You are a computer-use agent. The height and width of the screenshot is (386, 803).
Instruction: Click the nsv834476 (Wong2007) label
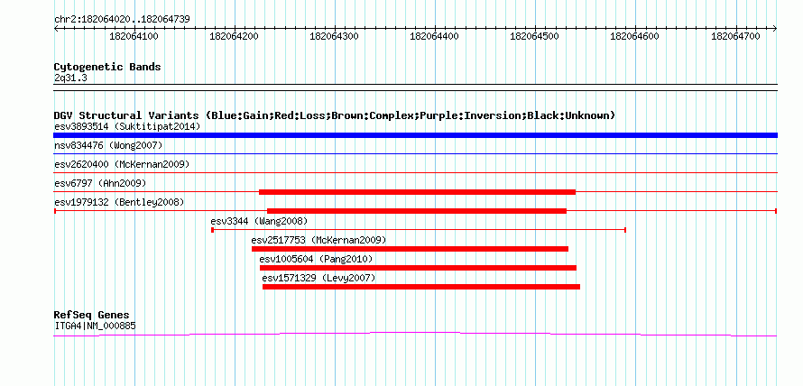[108, 145]
